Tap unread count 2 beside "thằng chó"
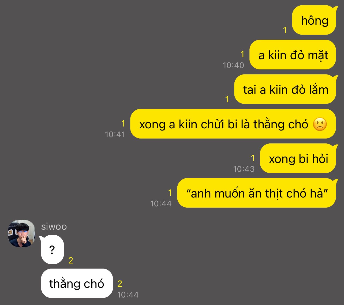The height and width of the screenshot is (305, 344). (120, 284)
